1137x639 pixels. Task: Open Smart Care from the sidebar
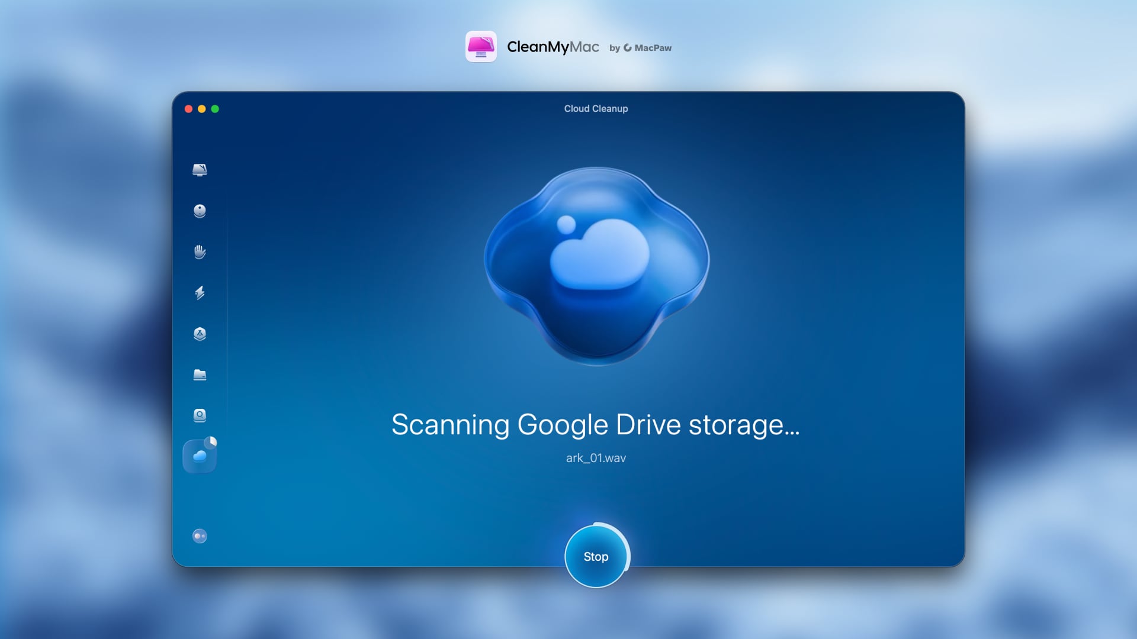(200, 169)
